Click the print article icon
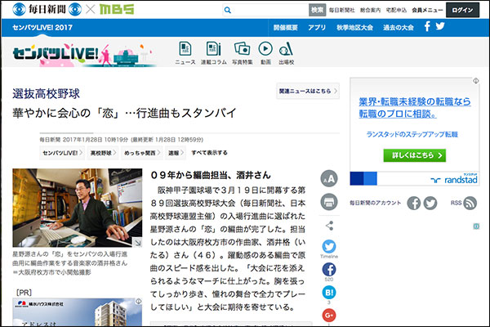The width and height of the screenshot is (490, 327). tap(329, 201)
